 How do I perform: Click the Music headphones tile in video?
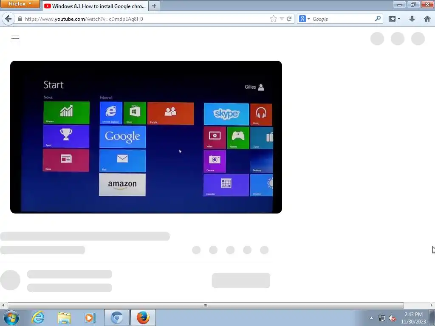click(261, 115)
